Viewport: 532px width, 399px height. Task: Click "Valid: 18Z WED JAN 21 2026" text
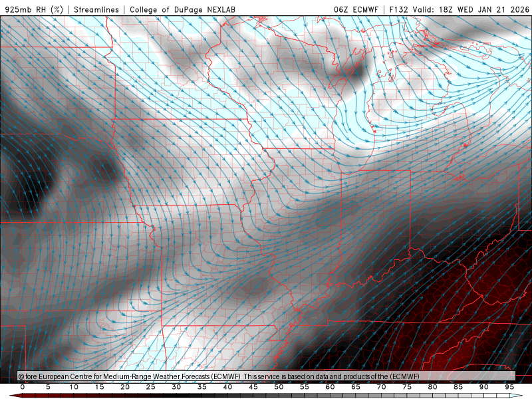point(471,9)
